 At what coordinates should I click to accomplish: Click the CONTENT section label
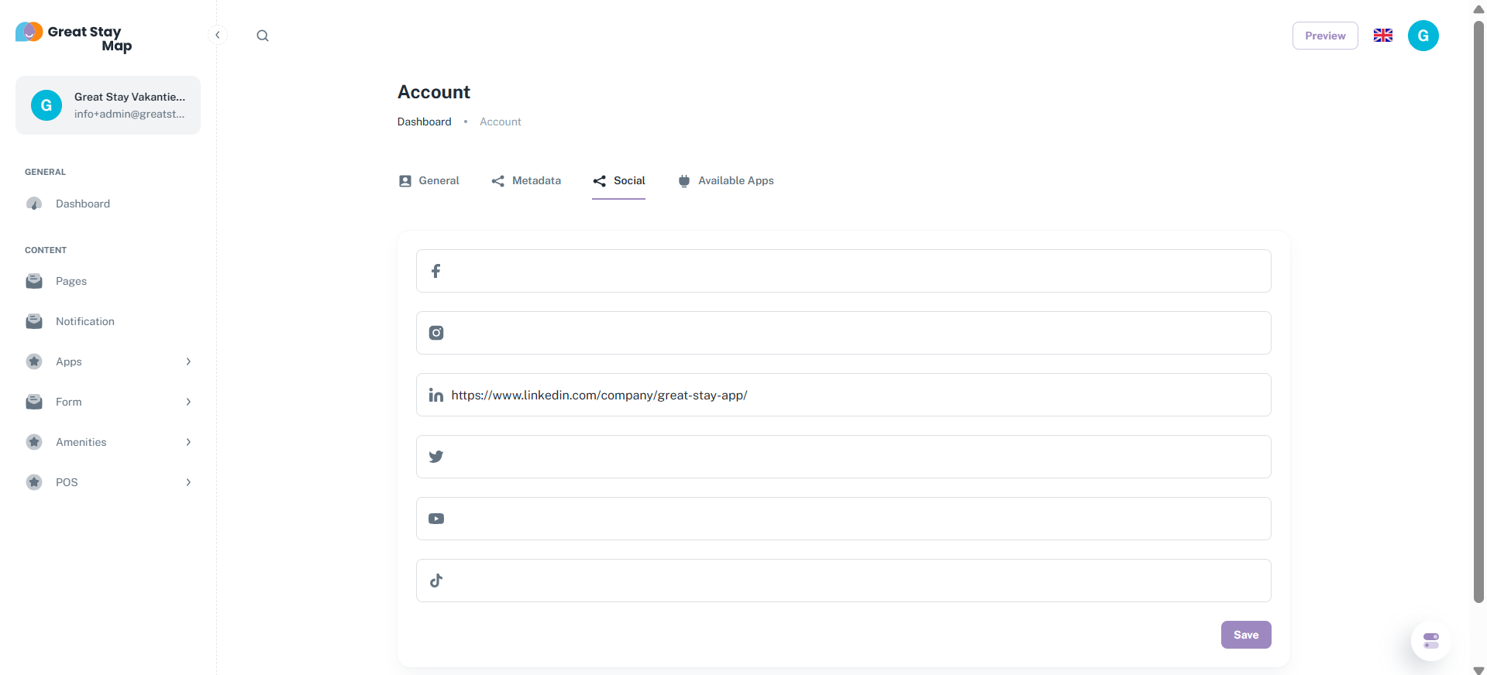coord(46,250)
